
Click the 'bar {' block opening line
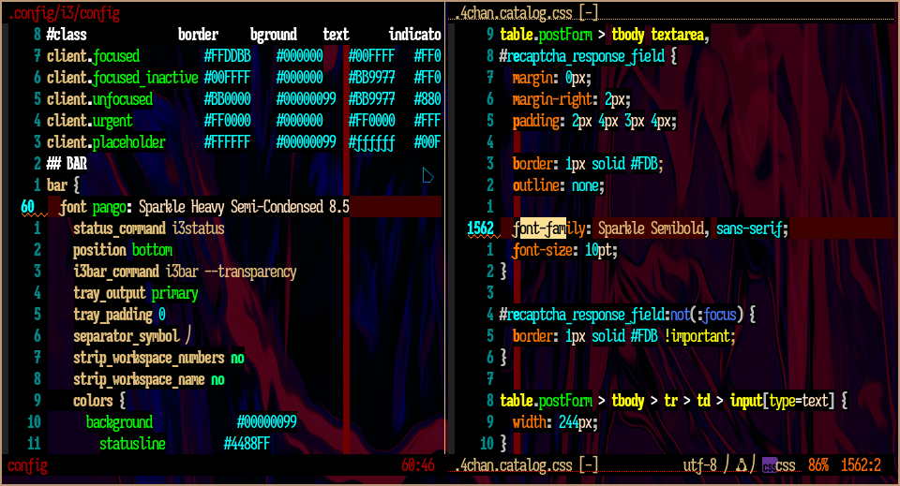(63, 185)
